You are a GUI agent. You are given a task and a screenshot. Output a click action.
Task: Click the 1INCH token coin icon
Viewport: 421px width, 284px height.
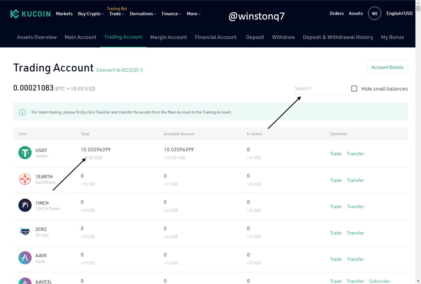click(x=25, y=205)
